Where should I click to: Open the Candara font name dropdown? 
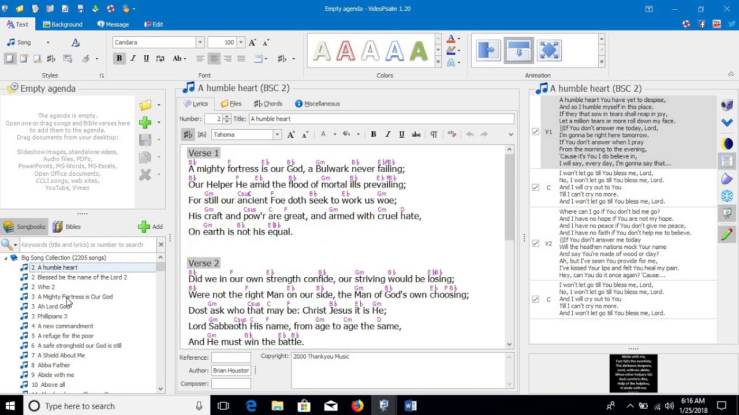pos(200,43)
